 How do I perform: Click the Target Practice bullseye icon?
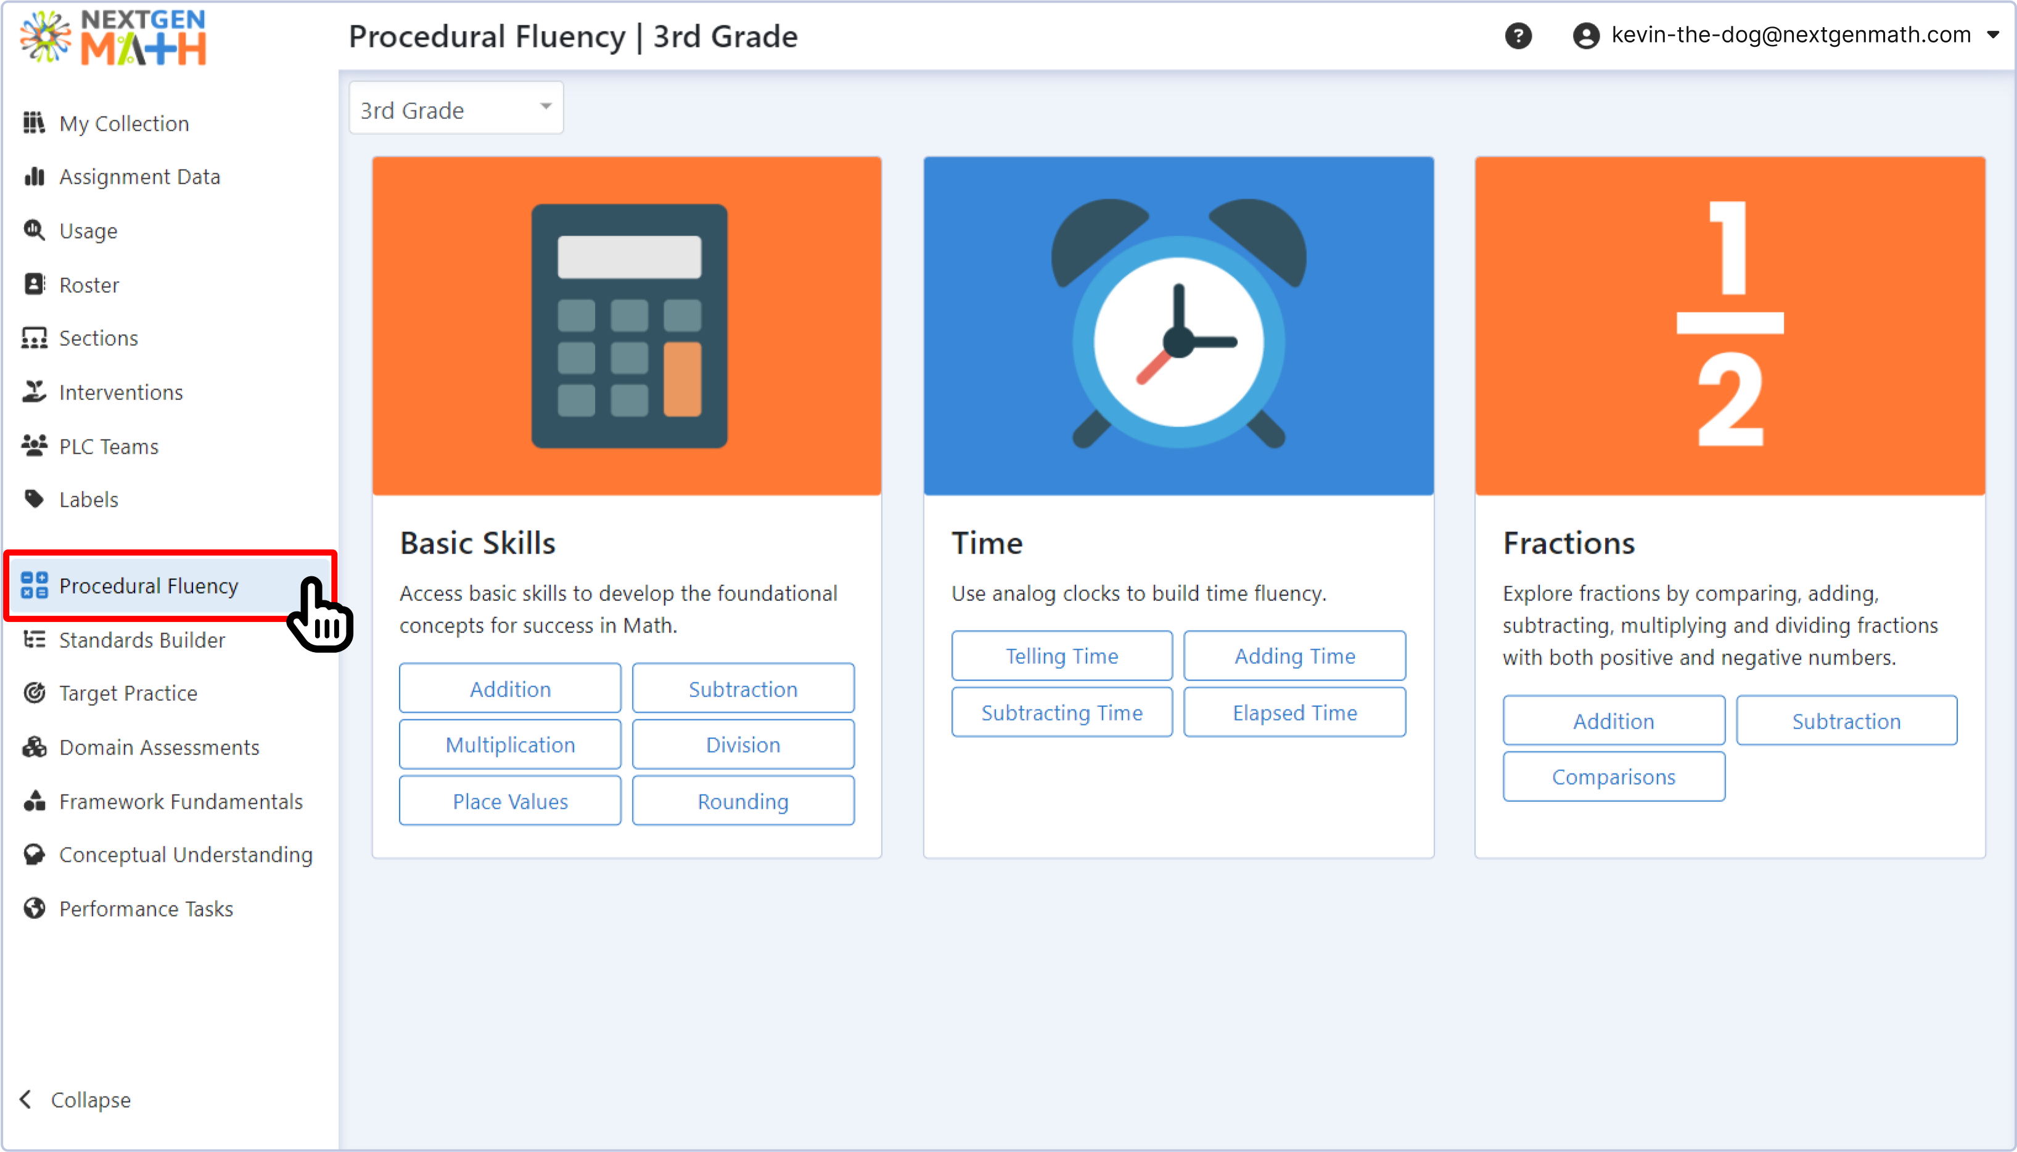coord(34,693)
